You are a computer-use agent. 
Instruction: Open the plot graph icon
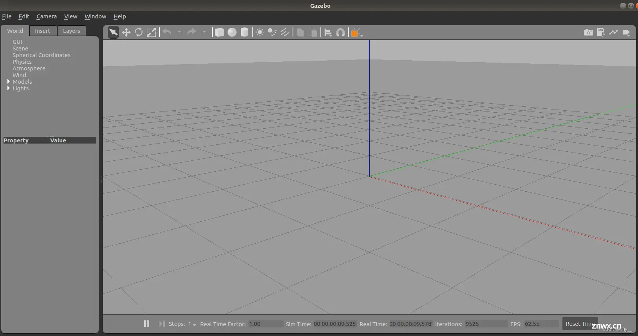click(613, 32)
